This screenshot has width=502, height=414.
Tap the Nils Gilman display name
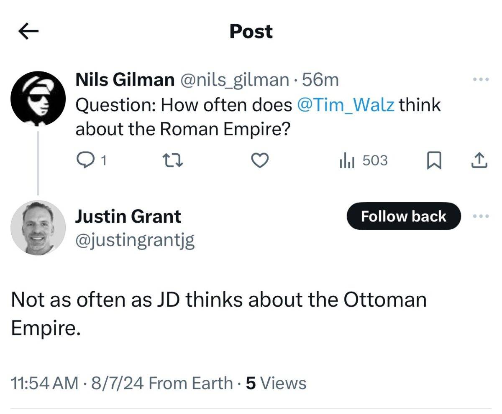125,79
